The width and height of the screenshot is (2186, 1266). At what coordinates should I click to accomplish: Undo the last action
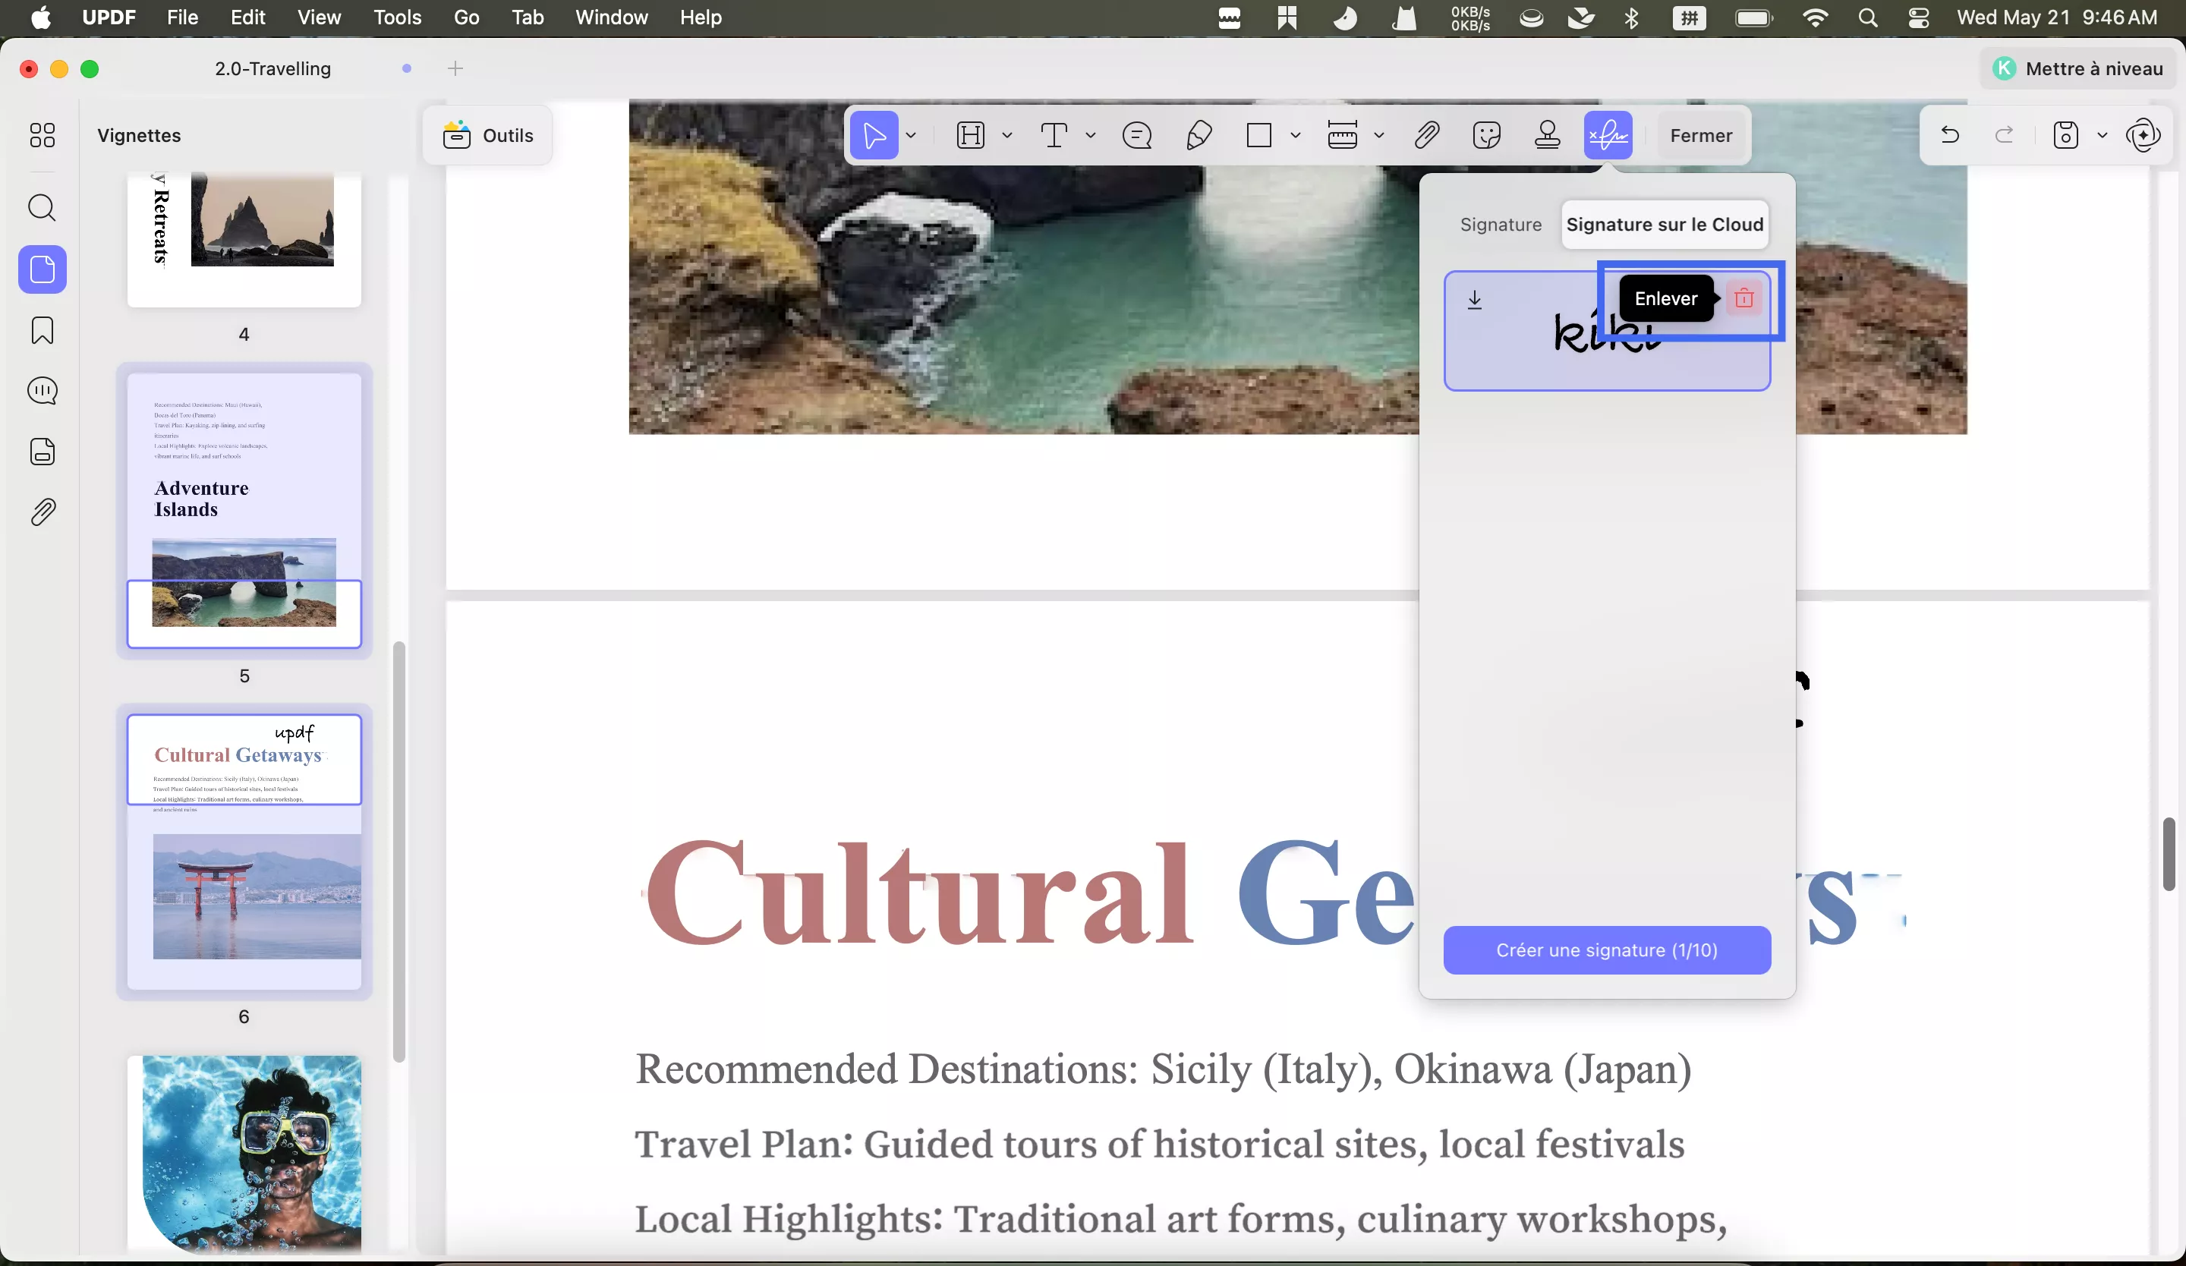[1949, 135]
